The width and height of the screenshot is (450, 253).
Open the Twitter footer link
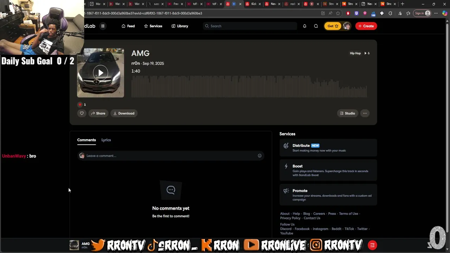pyautogui.click(x=362, y=229)
